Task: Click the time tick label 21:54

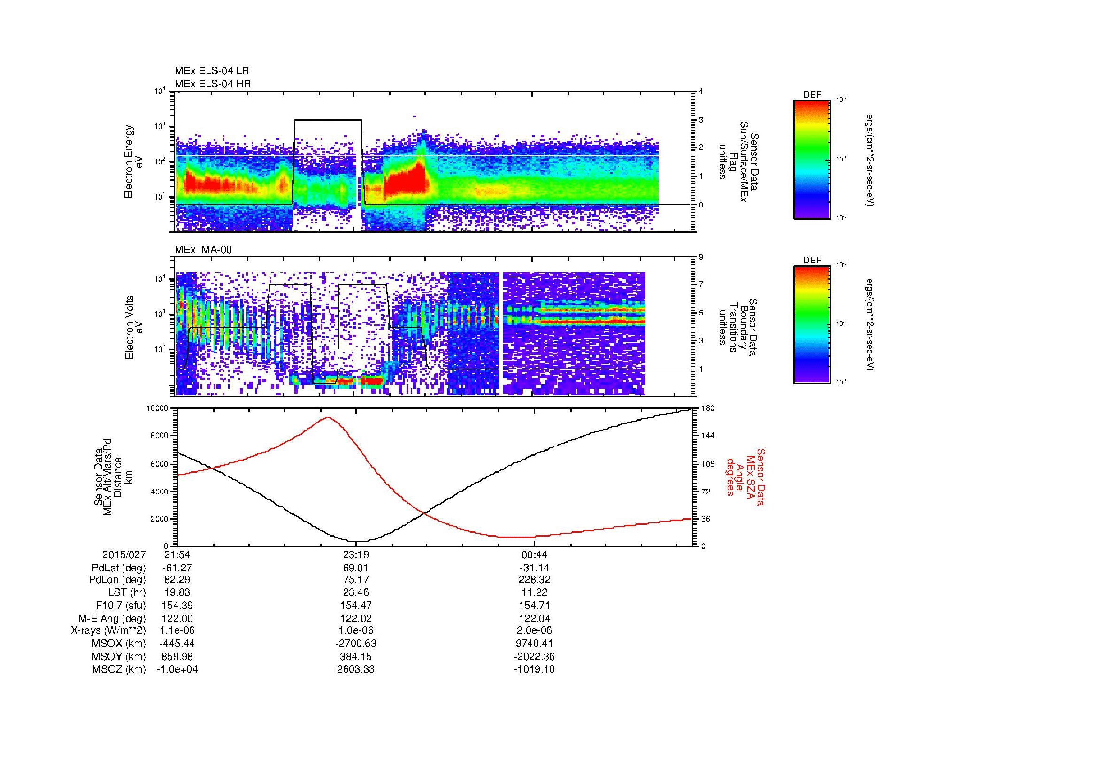Action: [177, 554]
